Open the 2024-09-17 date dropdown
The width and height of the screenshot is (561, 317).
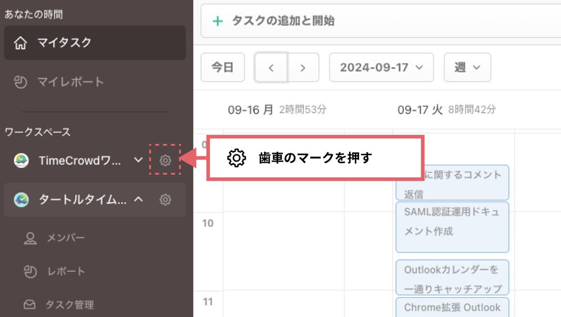pos(381,68)
